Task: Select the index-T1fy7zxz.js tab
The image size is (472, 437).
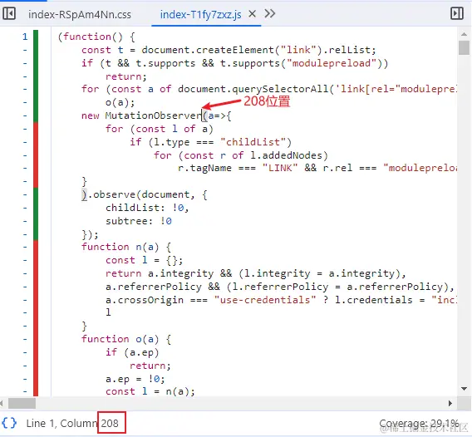Action: [x=200, y=14]
